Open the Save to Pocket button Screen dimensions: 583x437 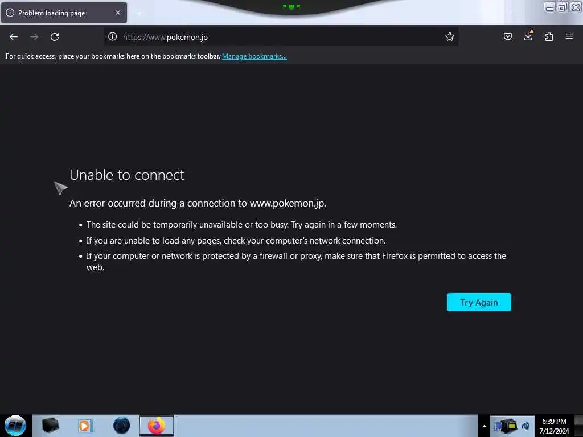click(507, 36)
